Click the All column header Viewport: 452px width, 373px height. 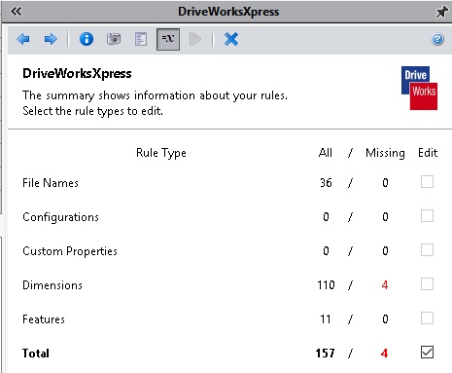tap(326, 153)
